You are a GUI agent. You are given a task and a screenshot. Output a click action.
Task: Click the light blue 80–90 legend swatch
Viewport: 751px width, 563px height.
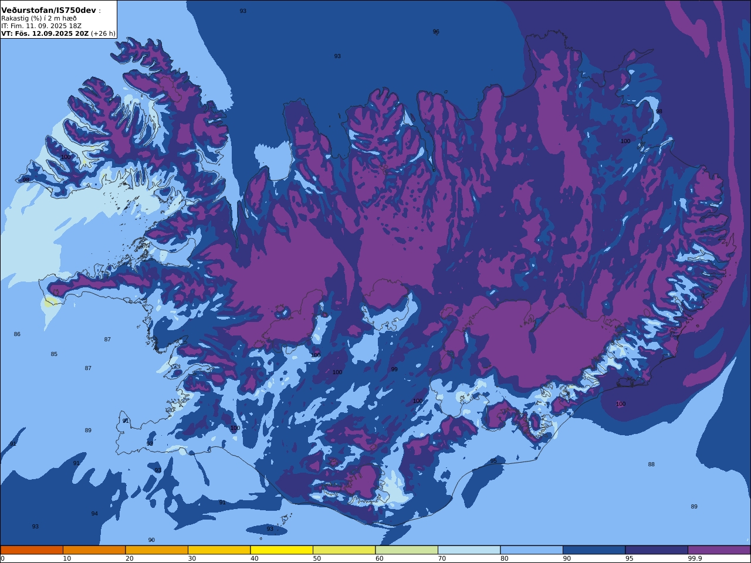[x=532, y=550]
